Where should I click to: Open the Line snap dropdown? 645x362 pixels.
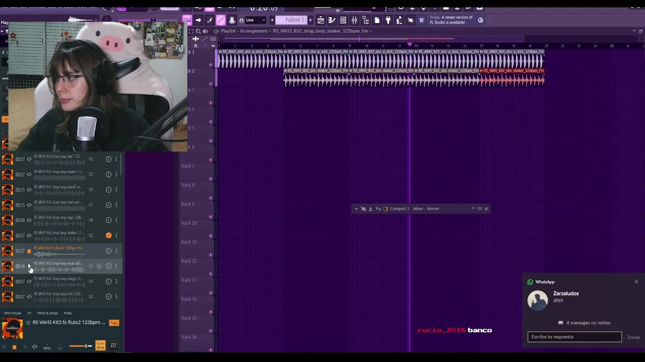pos(255,20)
